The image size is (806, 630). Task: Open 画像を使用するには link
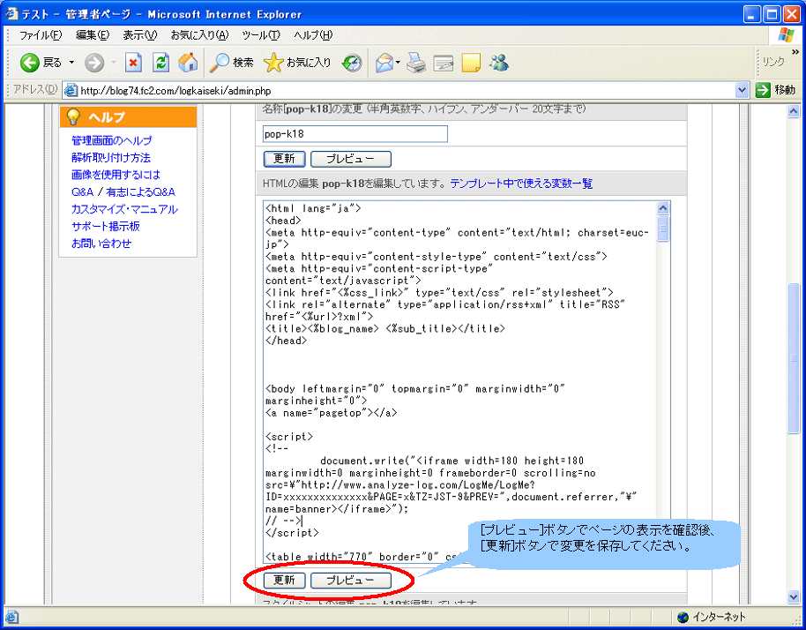pyautogui.click(x=116, y=175)
